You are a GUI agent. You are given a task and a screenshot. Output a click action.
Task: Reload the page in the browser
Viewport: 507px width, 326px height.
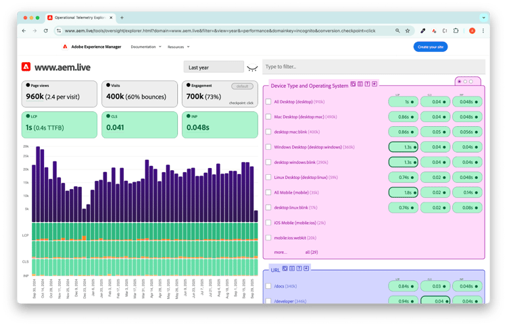point(46,30)
